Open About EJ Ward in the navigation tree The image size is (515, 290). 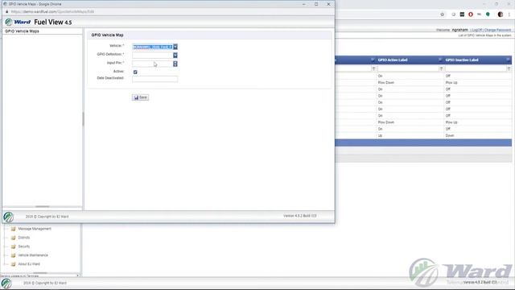tap(29, 264)
